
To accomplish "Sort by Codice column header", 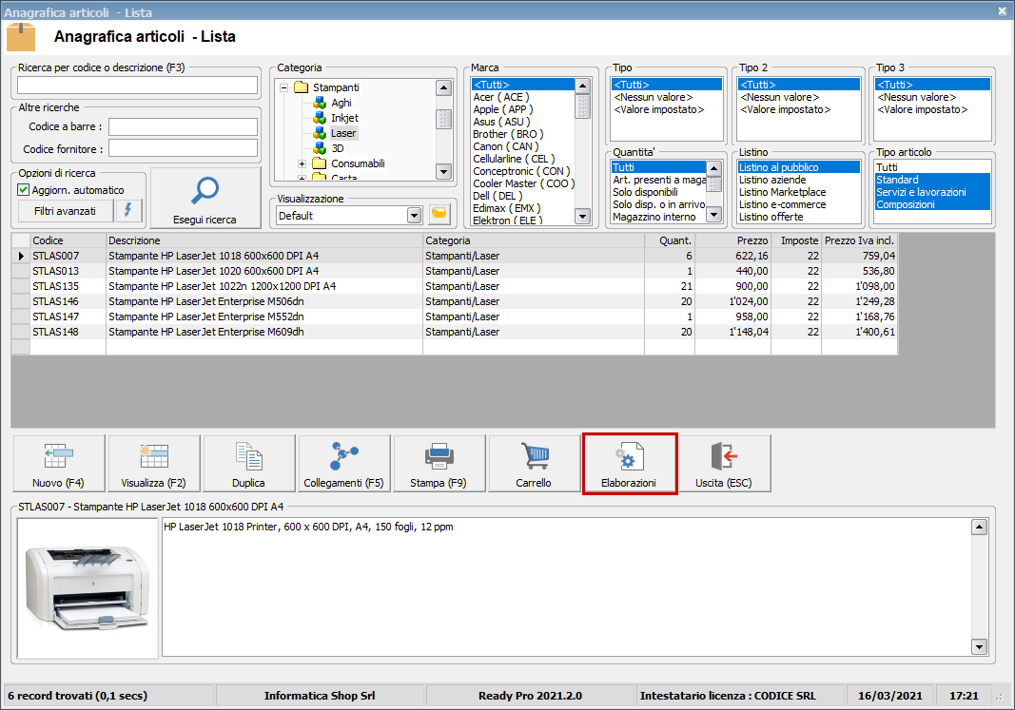I will tap(68, 240).
